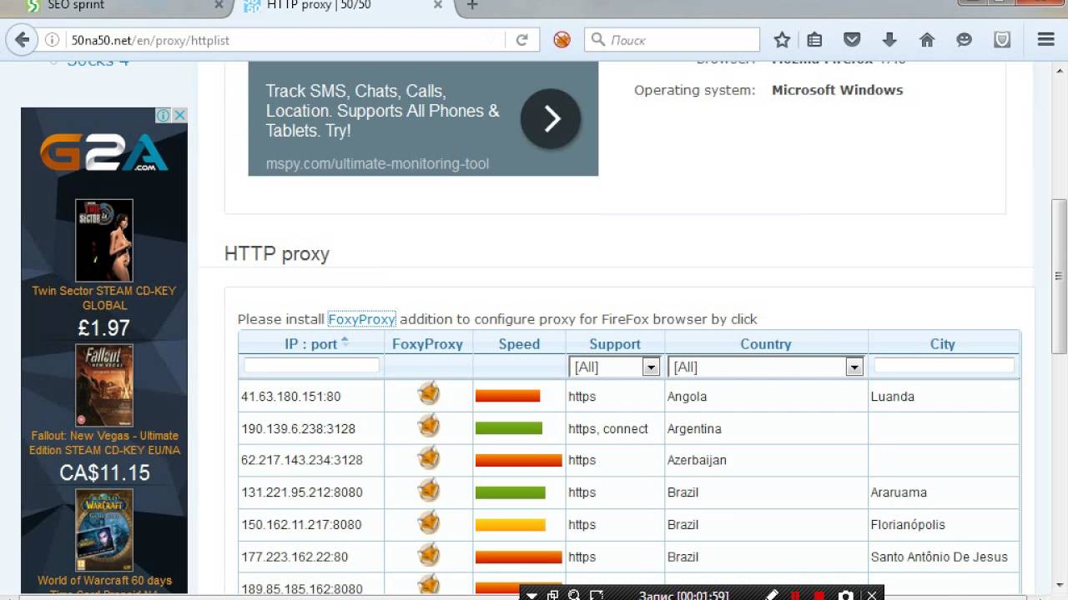Pause the screen recording
Image resolution: width=1068 pixels, height=600 pixels.
coord(796,595)
